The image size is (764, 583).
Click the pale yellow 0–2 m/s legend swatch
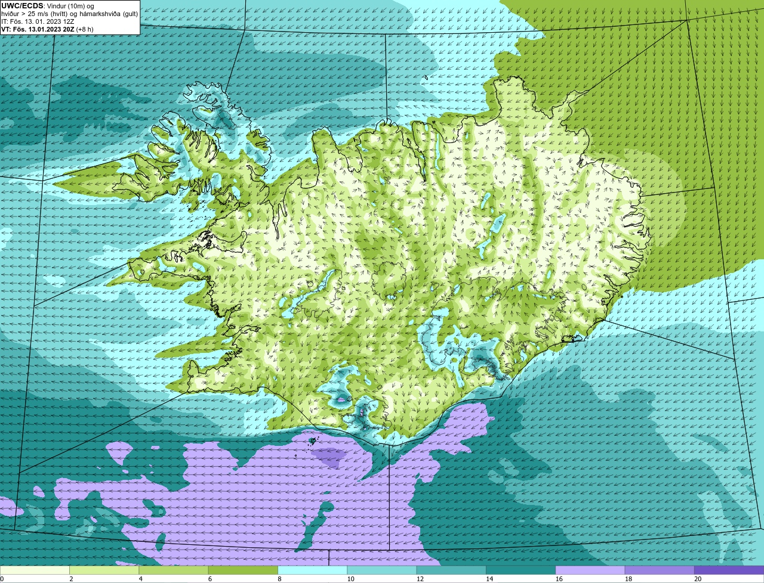click(x=35, y=570)
